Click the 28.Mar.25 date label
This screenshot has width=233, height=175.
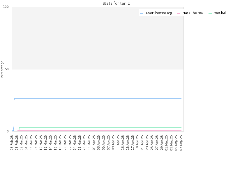pyautogui.click(x=84, y=143)
